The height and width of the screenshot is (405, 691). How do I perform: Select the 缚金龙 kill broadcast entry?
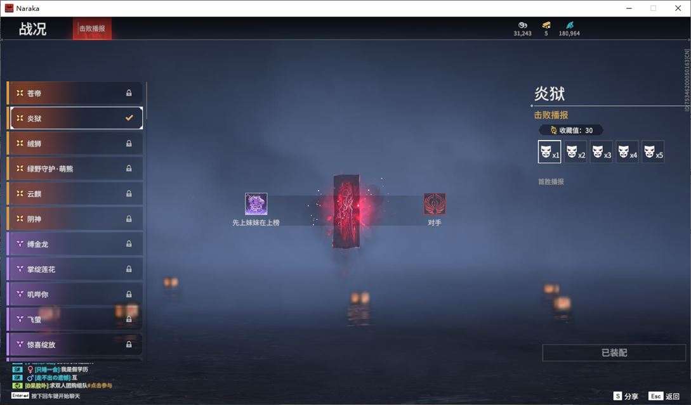[75, 243]
